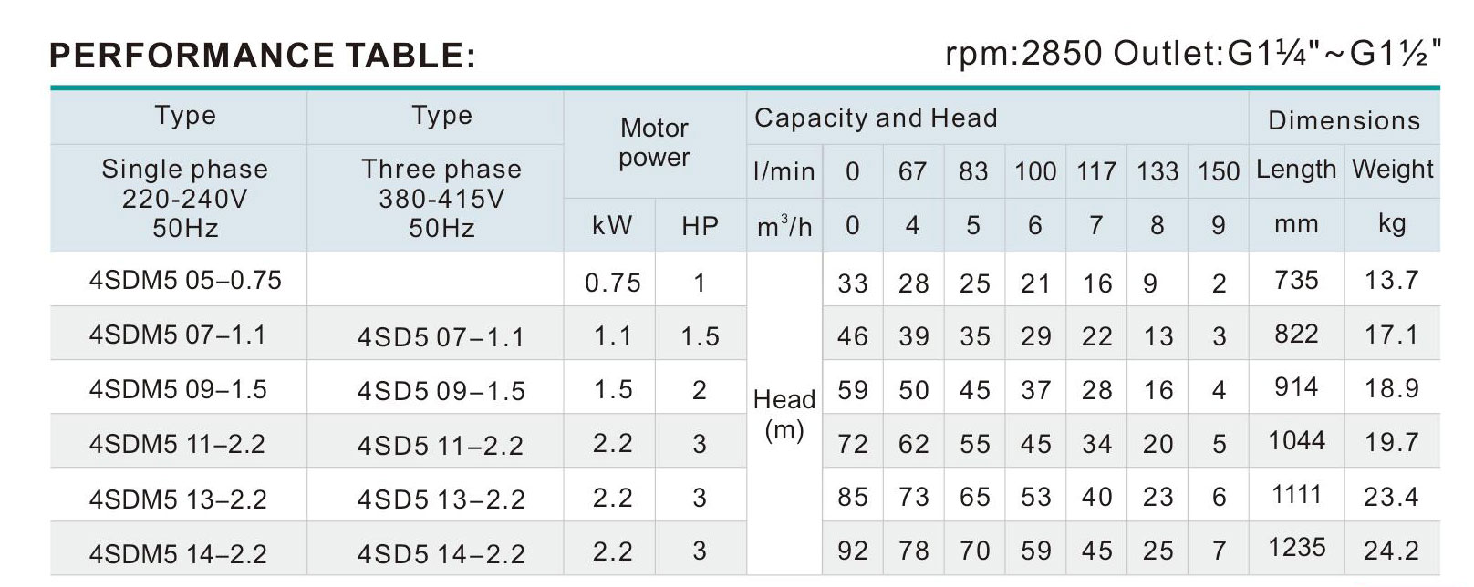Click the kW unit header
Viewport: 1474px width, 587px height.
[611, 225]
